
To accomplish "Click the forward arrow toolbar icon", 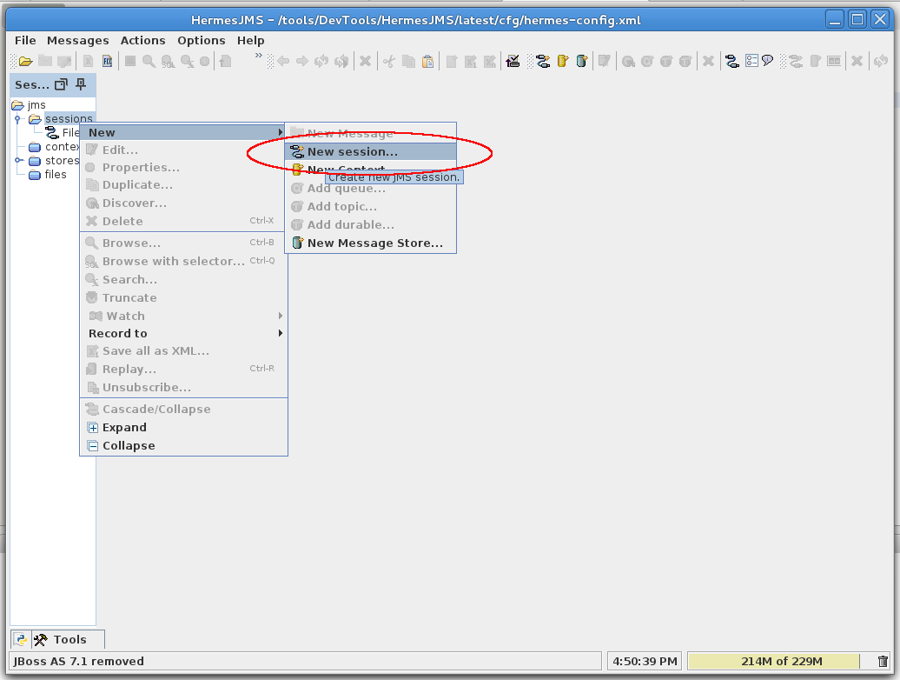I will click(x=302, y=61).
